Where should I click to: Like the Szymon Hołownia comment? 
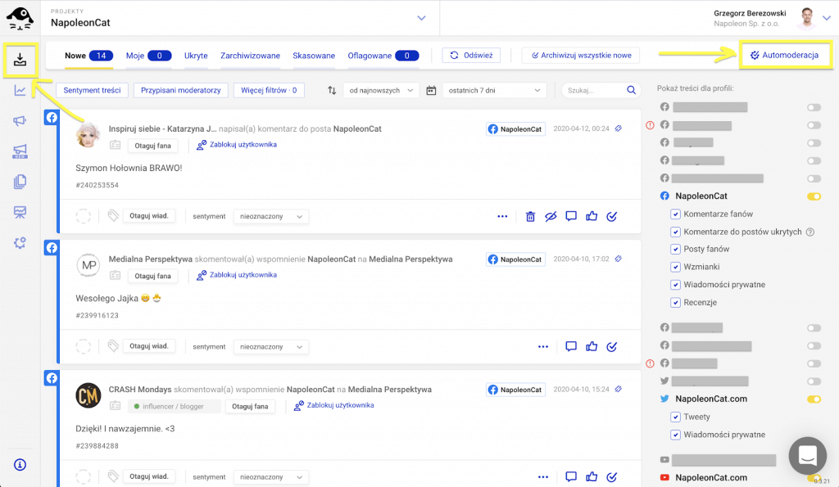coord(592,216)
